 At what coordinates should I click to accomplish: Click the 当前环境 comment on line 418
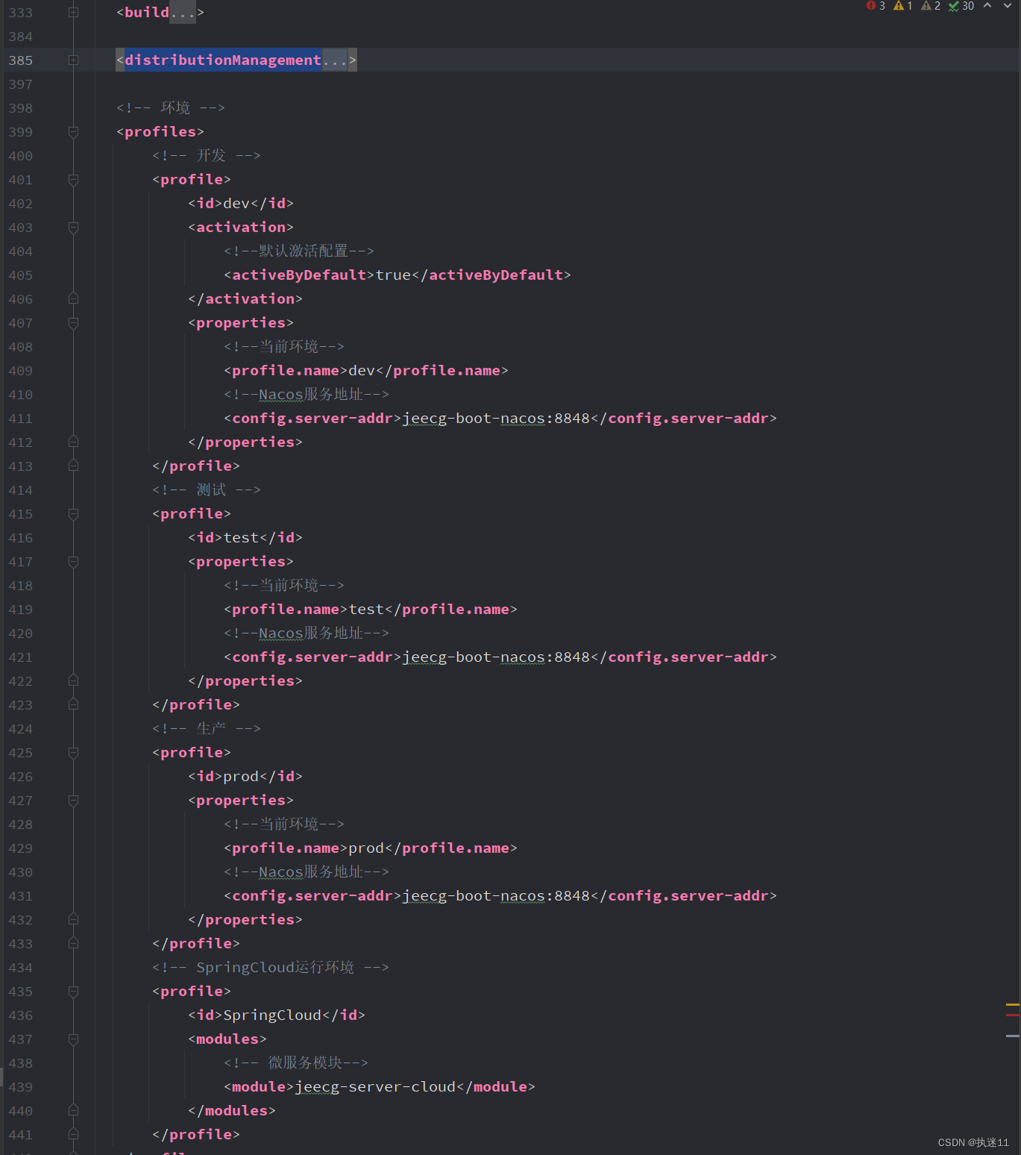click(284, 585)
